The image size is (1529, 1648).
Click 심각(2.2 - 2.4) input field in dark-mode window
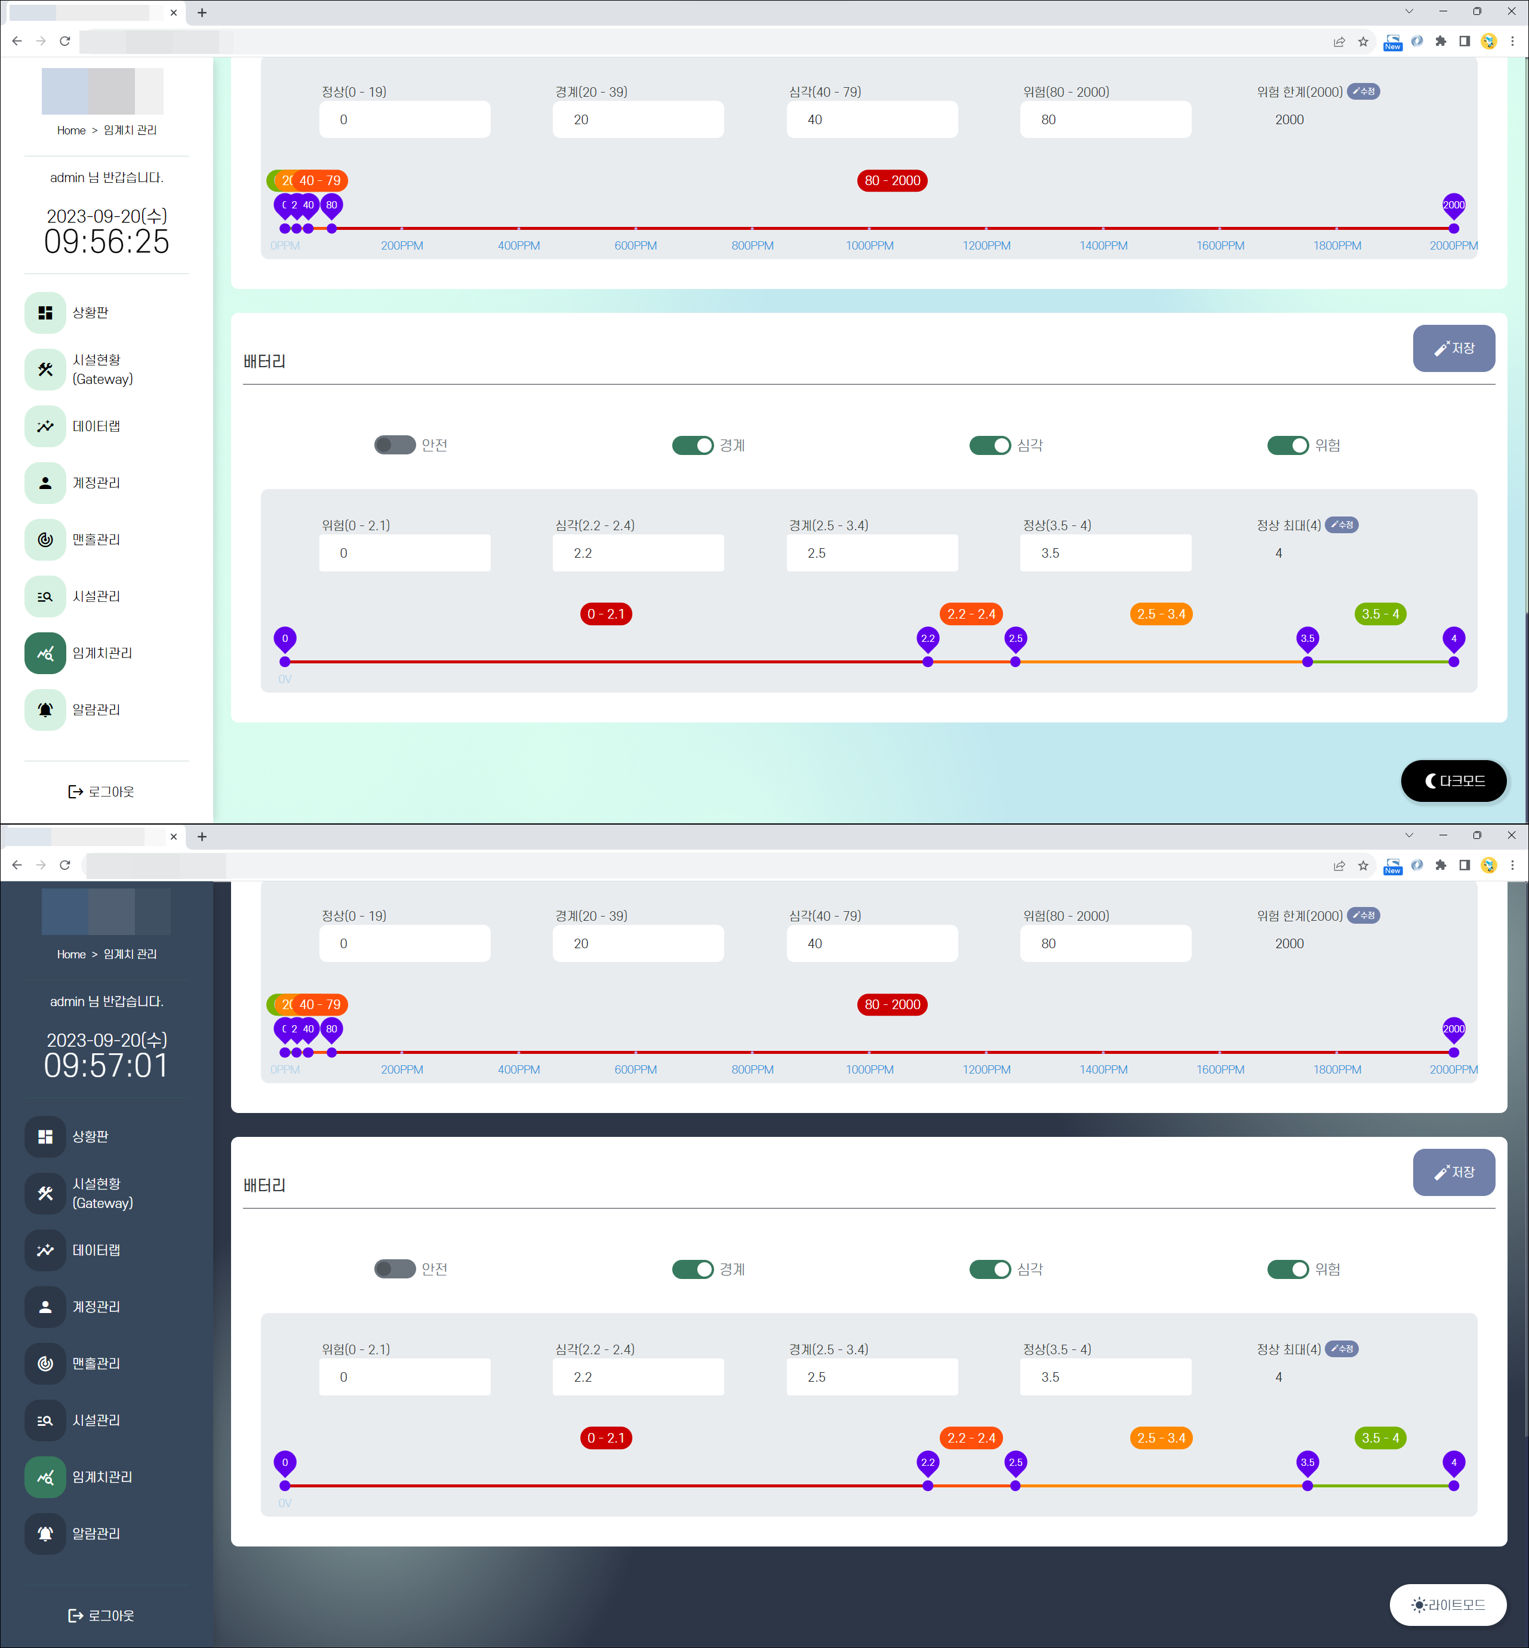pos(638,1377)
